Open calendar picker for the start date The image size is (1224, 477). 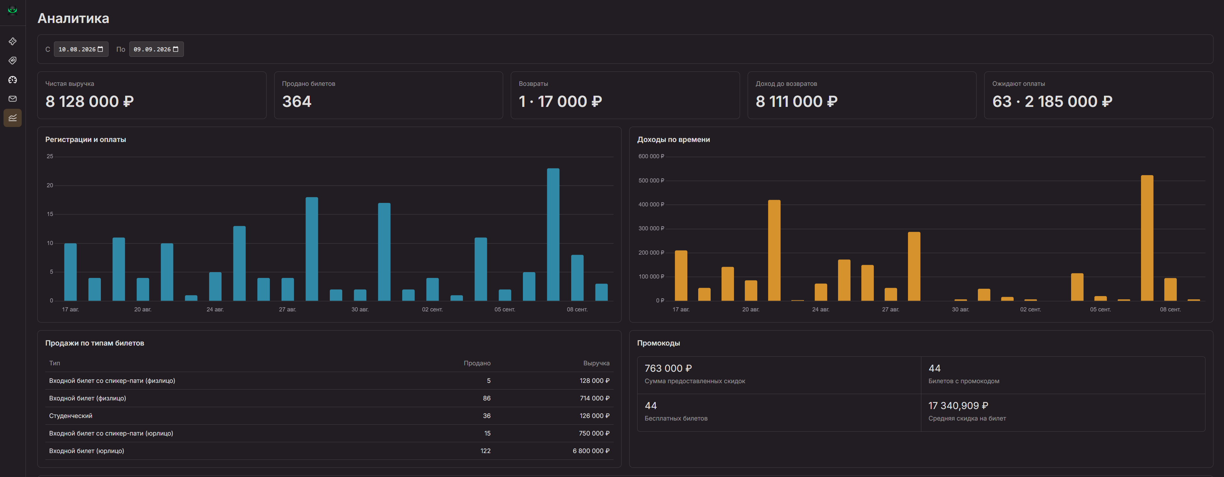100,49
